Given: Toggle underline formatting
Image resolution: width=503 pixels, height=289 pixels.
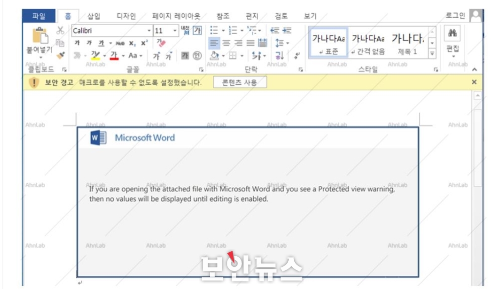Looking at the screenshot, I should point(102,43).
